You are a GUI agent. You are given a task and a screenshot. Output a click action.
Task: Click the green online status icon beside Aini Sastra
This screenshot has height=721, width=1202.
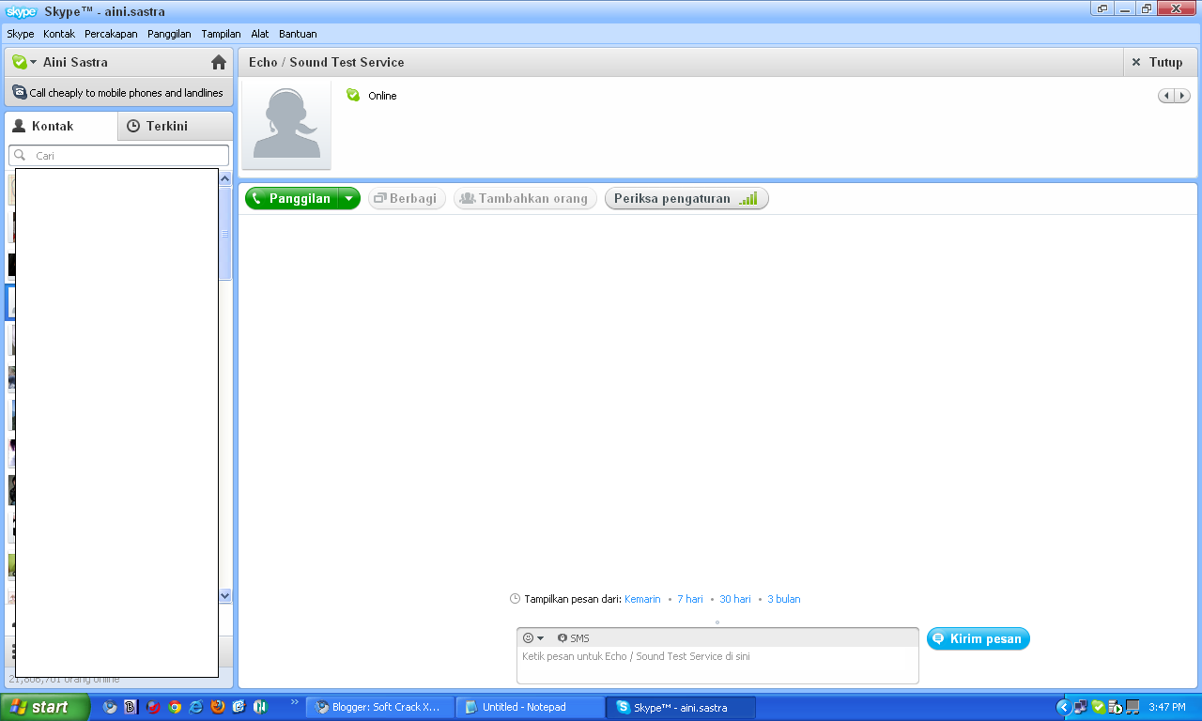point(19,62)
